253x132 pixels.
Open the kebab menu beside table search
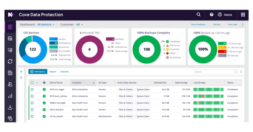click(x=241, y=72)
